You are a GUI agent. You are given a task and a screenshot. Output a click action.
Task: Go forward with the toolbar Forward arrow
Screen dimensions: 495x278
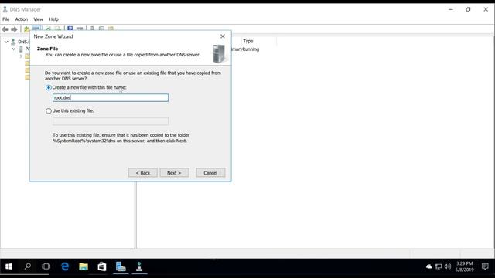pos(14,29)
